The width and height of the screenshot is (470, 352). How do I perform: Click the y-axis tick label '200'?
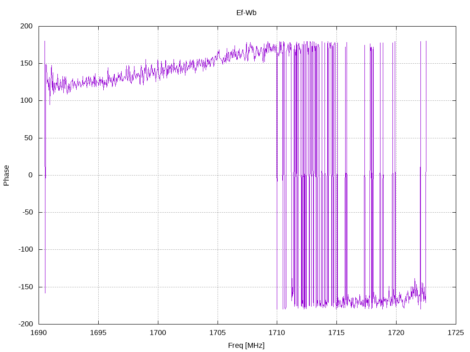point(26,26)
